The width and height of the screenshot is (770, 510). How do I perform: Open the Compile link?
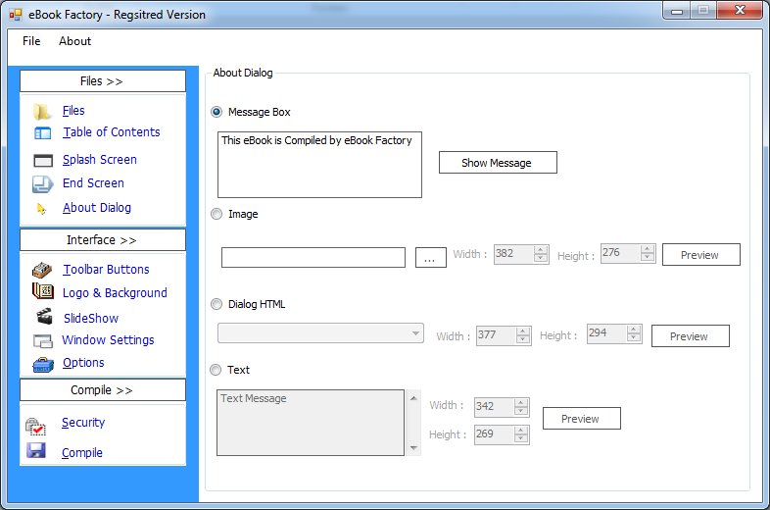[82, 453]
